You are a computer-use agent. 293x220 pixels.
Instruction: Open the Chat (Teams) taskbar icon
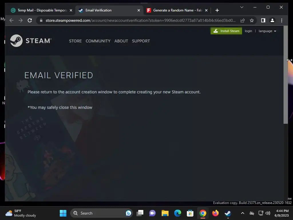pyautogui.click(x=152, y=213)
